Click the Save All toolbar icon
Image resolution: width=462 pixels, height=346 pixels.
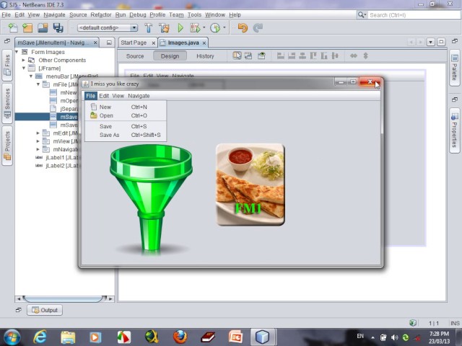tap(58, 27)
